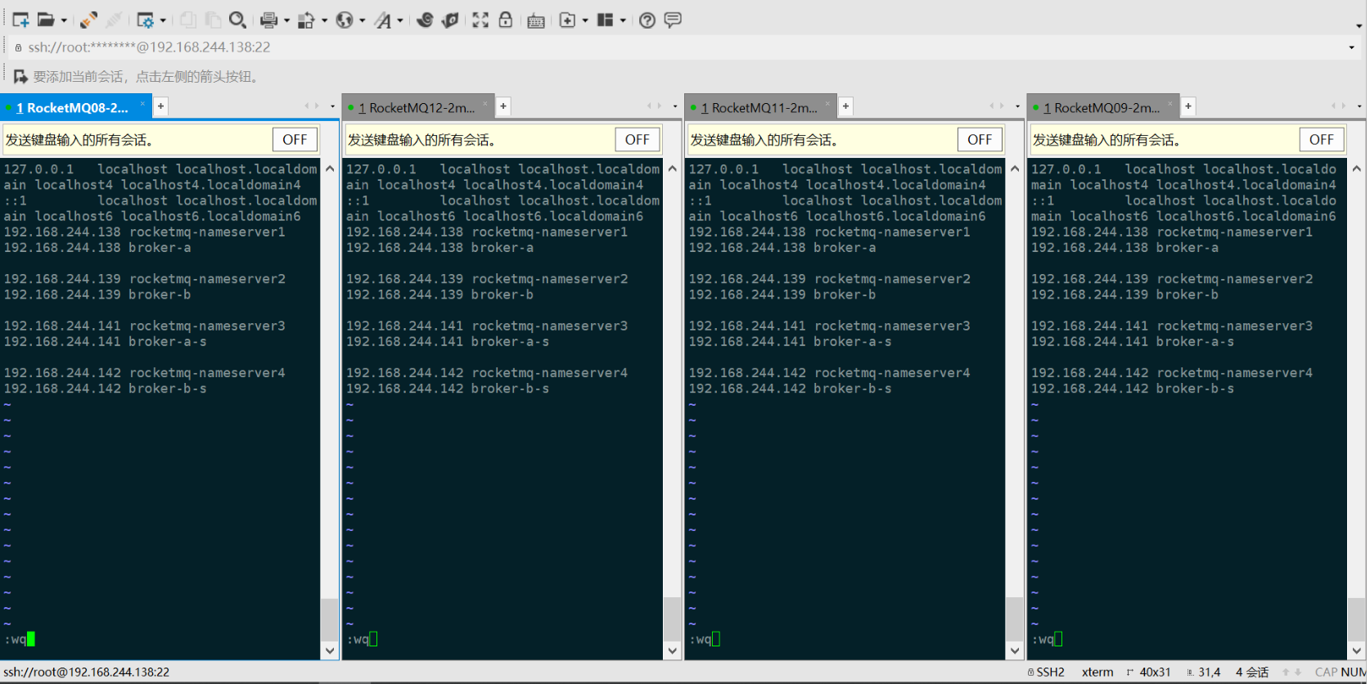Click broker-b line in RocketMQ11 terminal
Screen dimensions: 1370x684
(x=782, y=295)
